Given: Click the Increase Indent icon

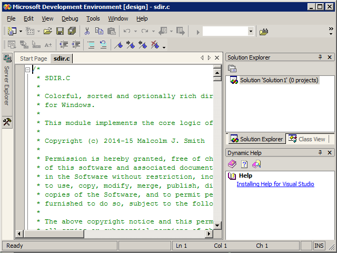Looking at the screenshot, I should tap(76, 45).
